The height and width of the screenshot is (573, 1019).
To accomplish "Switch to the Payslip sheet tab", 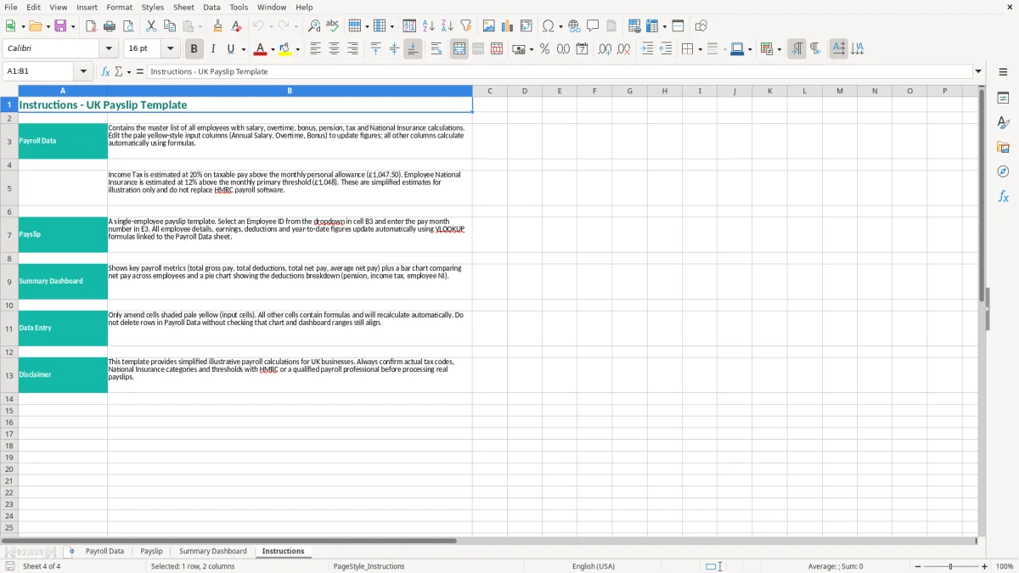I will point(151,551).
